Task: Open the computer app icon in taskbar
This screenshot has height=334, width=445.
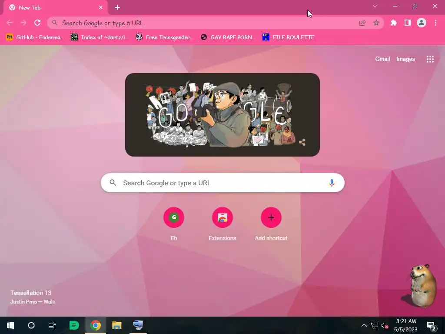Action: tap(138, 325)
